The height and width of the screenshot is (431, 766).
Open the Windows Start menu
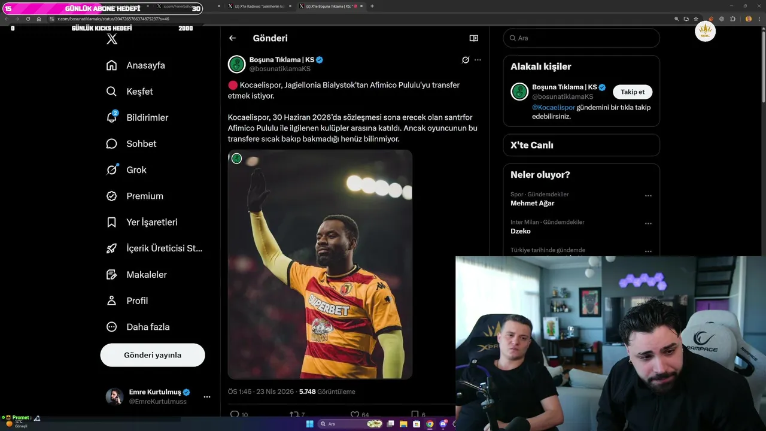click(x=309, y=424)
